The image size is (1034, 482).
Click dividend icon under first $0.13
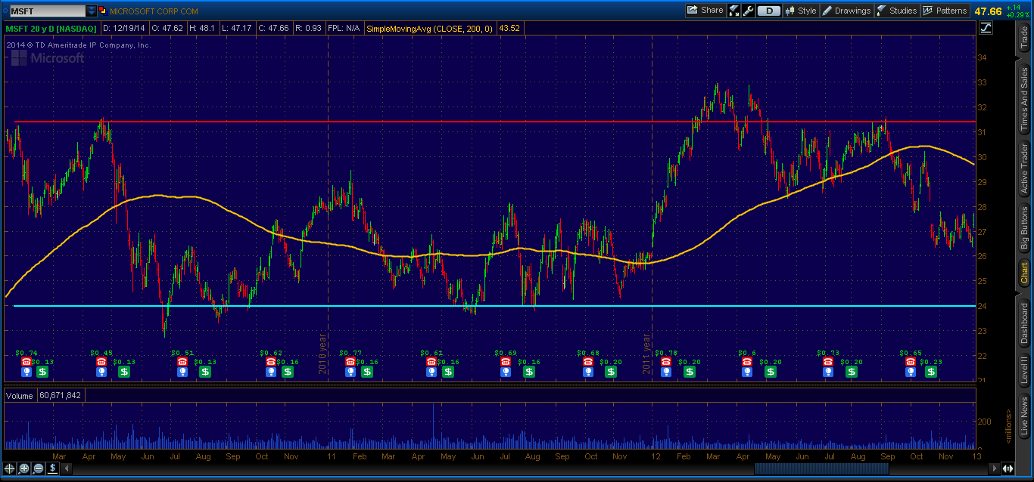tap(42, 372)
